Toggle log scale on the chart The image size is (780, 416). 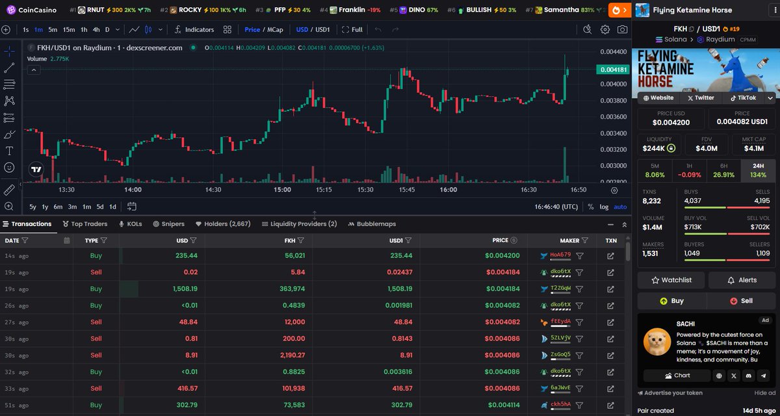(x=604, y=207)
